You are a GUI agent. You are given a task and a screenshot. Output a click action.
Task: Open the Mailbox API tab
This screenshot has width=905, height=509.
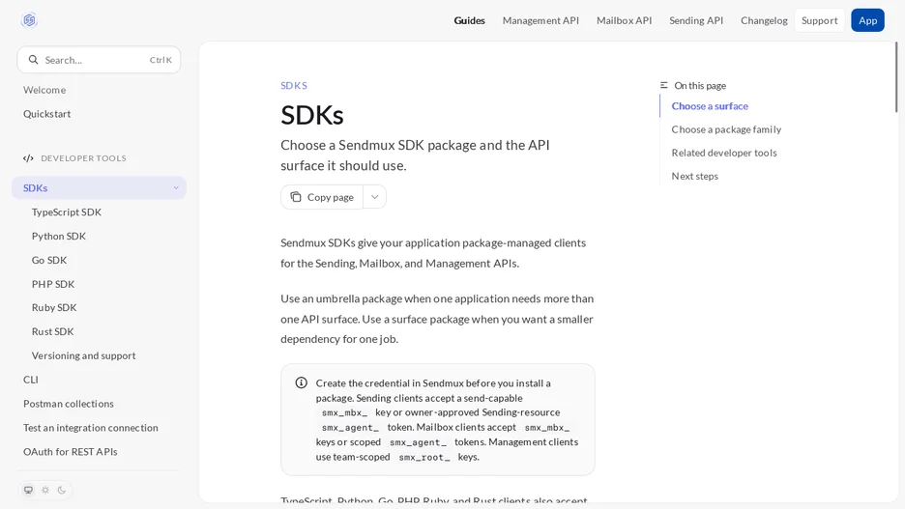pos(624,20)
